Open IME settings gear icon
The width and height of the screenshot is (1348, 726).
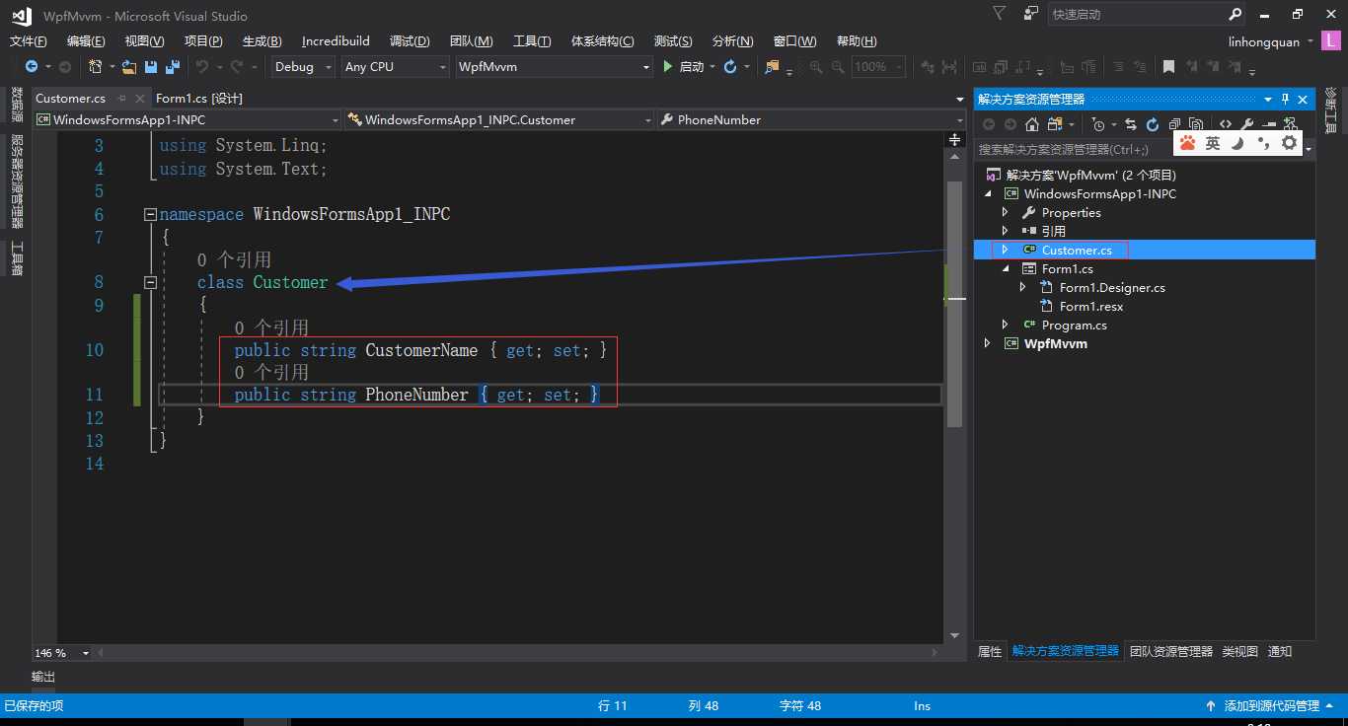click(x=1289, y=143)
